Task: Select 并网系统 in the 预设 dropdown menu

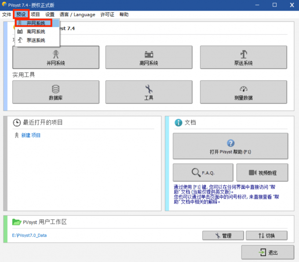Action: click(35, 23)
